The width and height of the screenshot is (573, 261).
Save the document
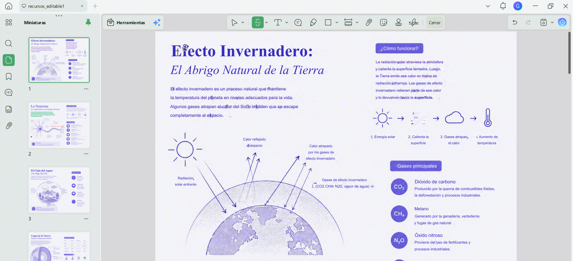click(x=544, y=22)
